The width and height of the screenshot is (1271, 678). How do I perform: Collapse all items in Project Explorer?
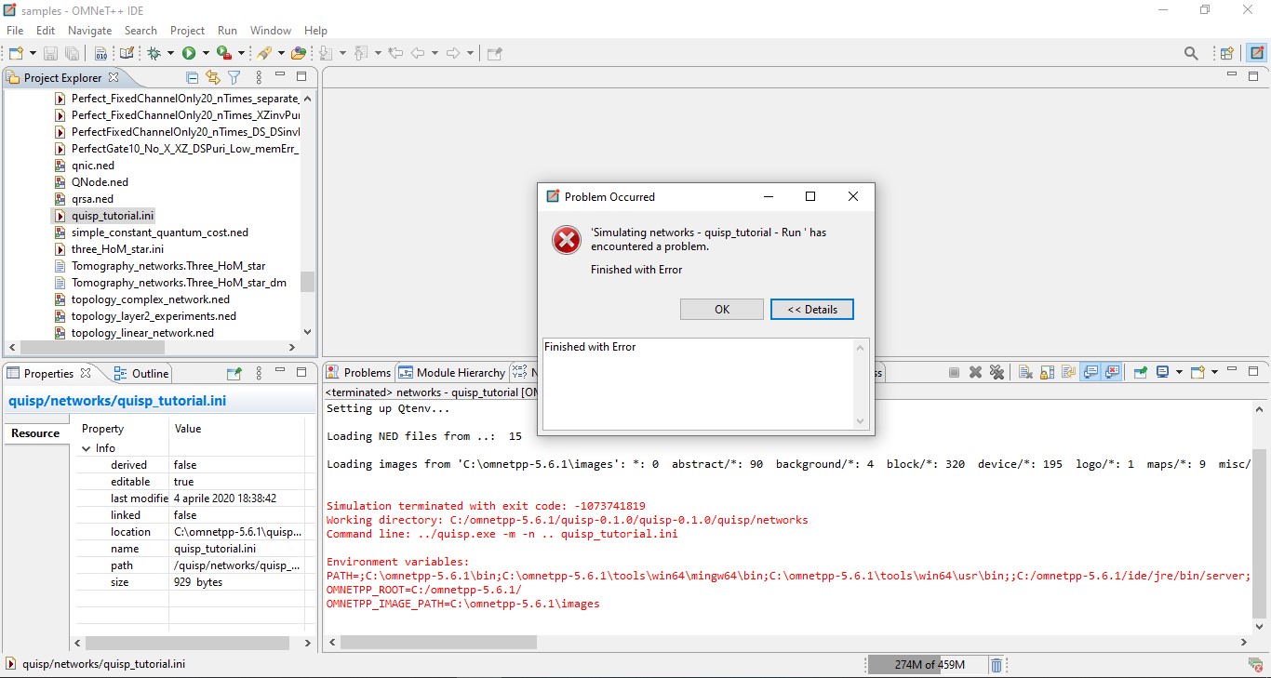point(192,77)
